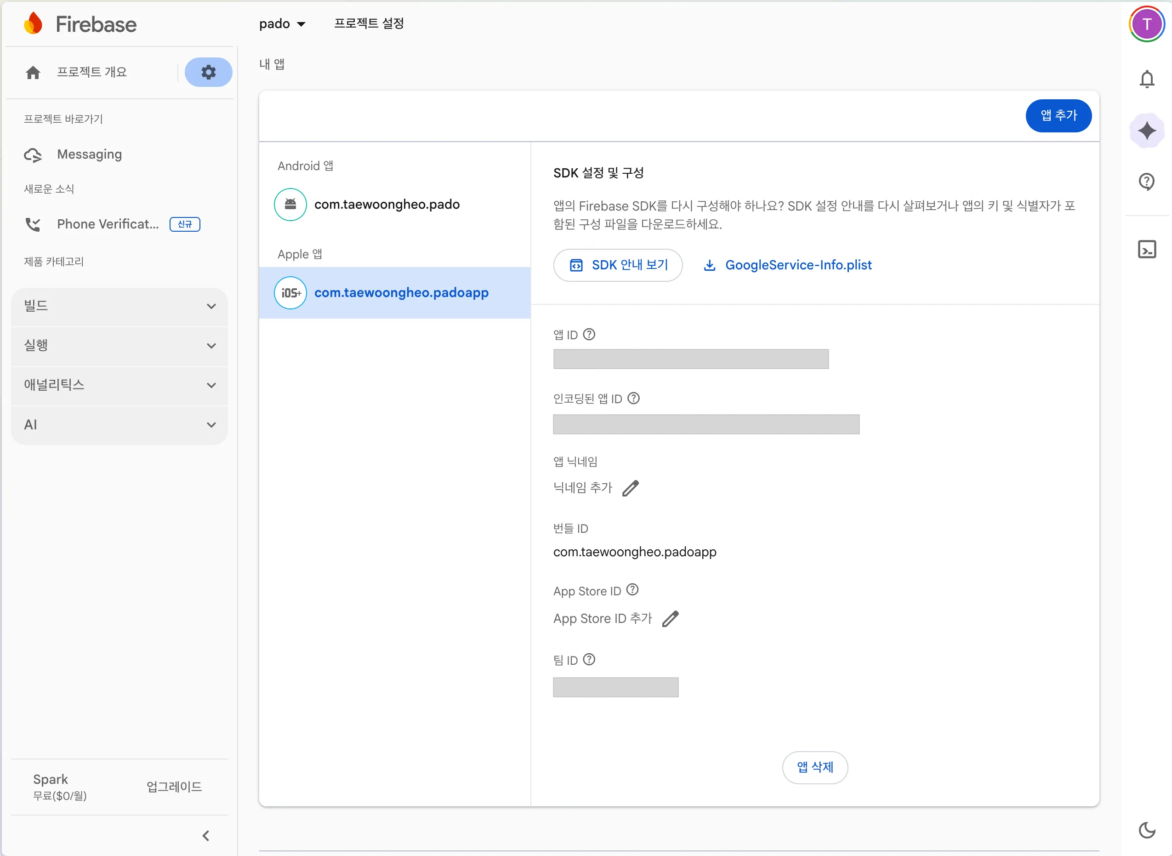
Task: Click the 앱 삭제 button
Action: [x=814, y=767]
